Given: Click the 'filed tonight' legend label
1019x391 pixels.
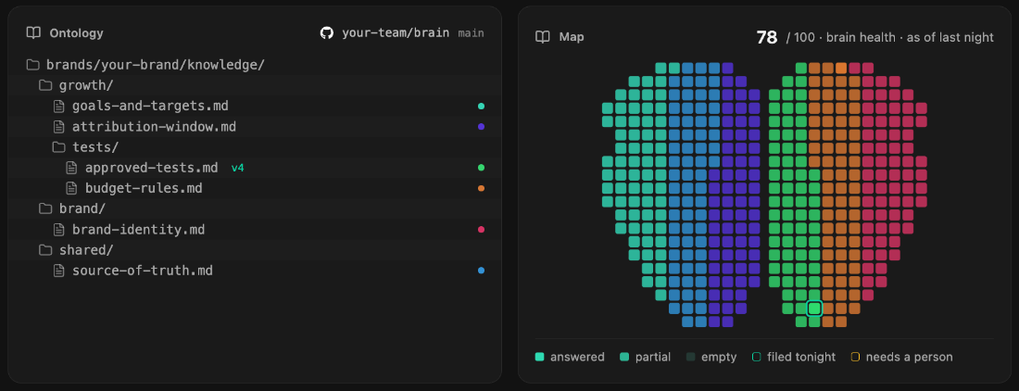Looking at the screenshot, I should point(801,357).
